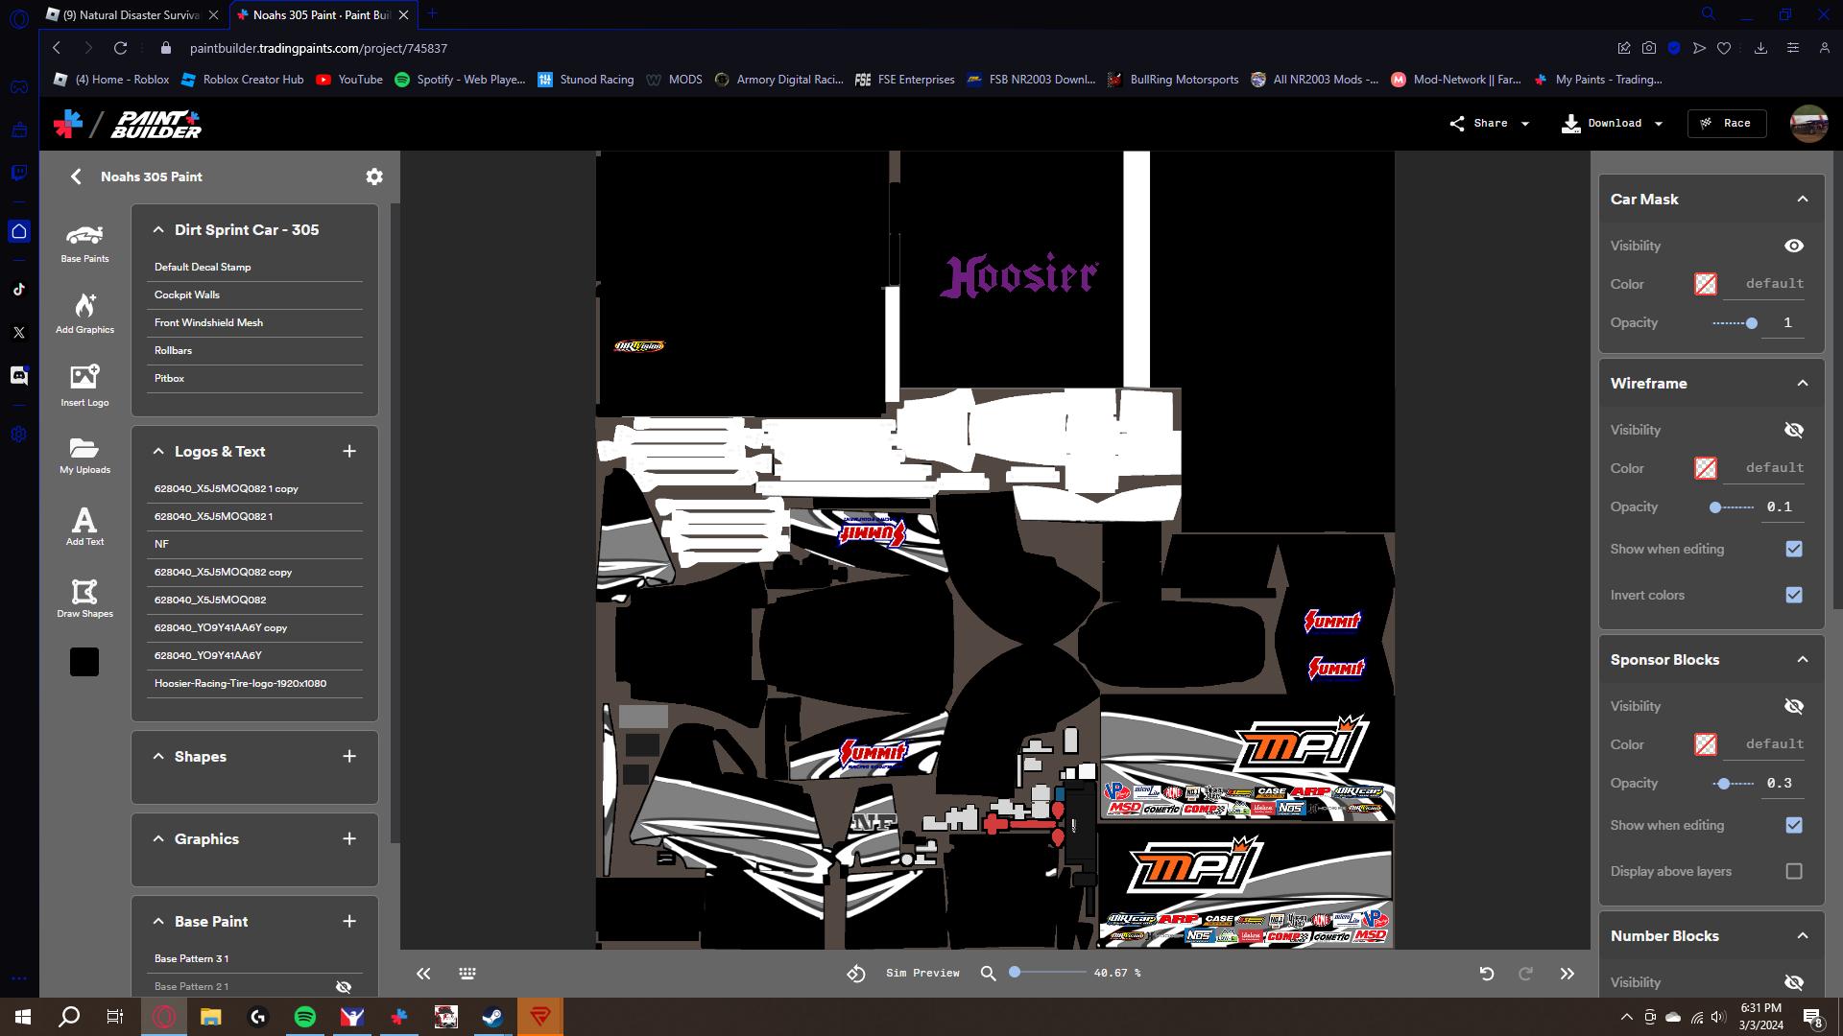Select the Add Text tool

click(84, 523)
